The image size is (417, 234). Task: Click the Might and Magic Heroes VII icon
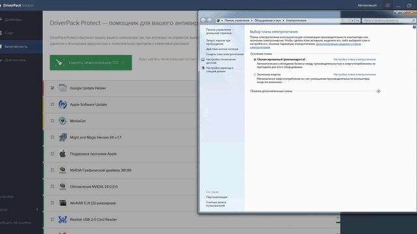63,137
